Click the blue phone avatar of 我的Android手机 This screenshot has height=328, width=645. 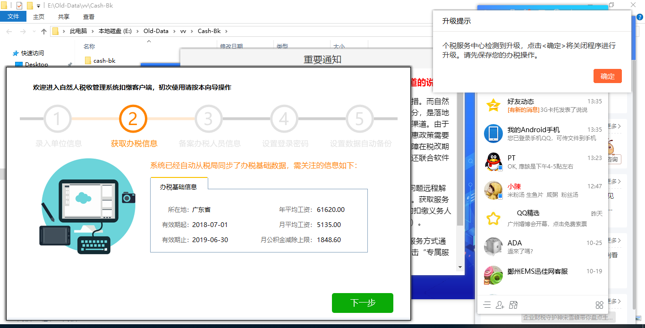[493, 134]
